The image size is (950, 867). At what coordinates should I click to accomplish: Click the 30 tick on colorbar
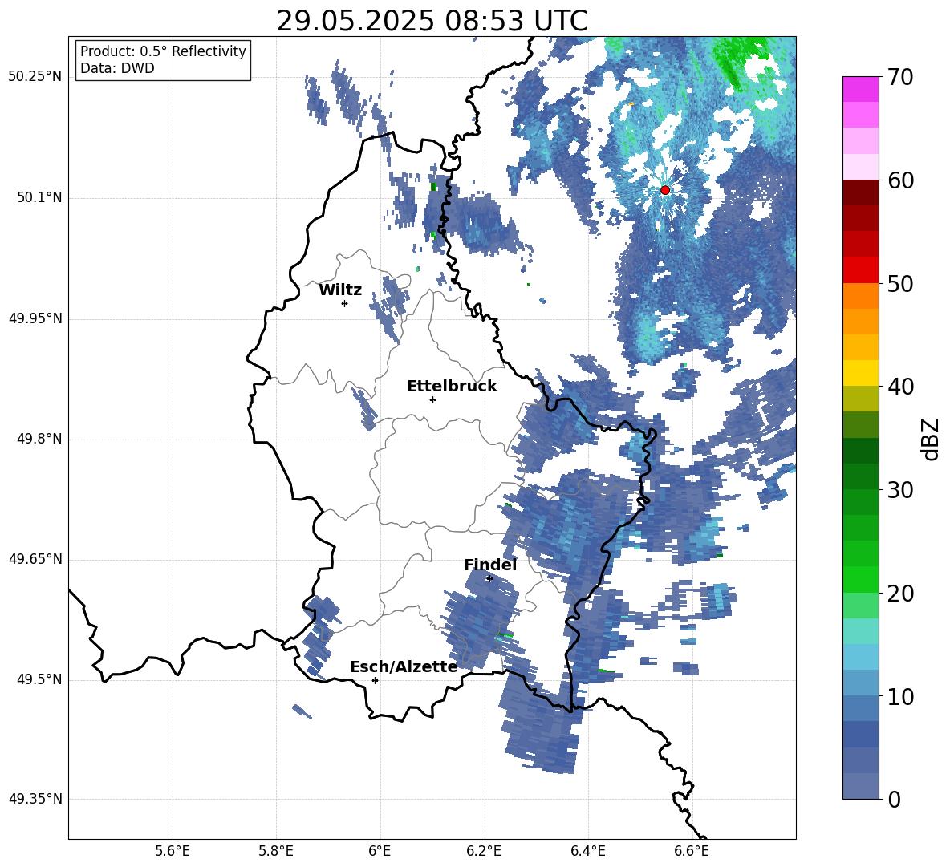[x=900, y=490]
